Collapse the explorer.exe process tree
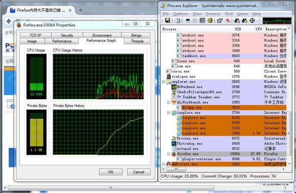The height and width of the screenshot is (193, 296). [x=163, y=82]
